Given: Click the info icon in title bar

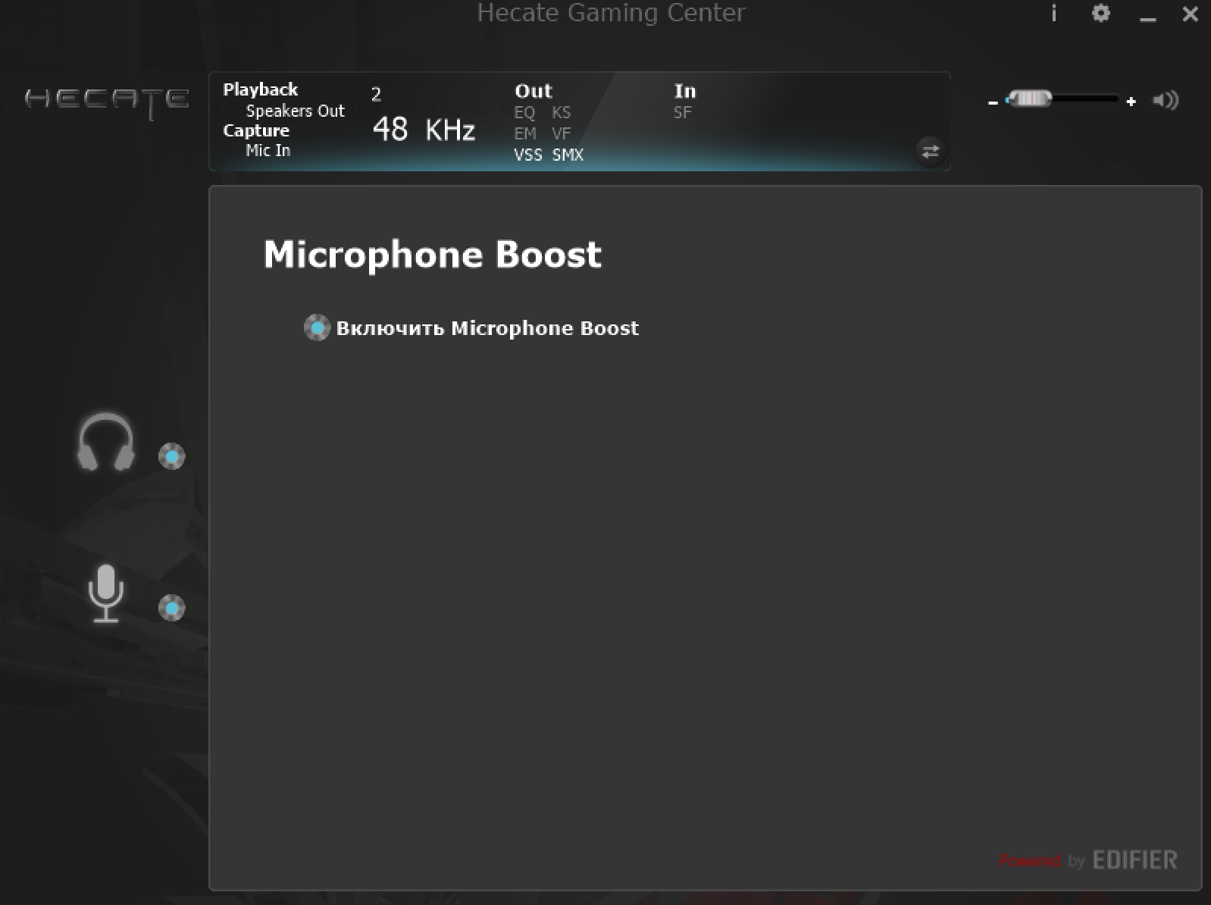Looking at the screenshot, I should pyautogui.click(x=1053, y=14).
